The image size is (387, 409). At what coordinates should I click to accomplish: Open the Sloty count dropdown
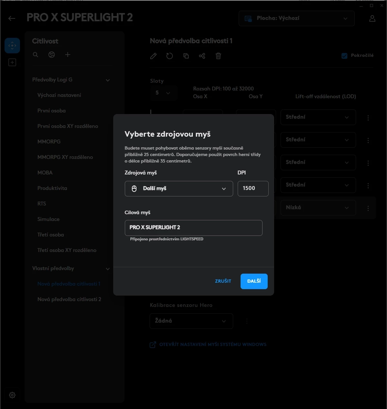pos(164,93)
